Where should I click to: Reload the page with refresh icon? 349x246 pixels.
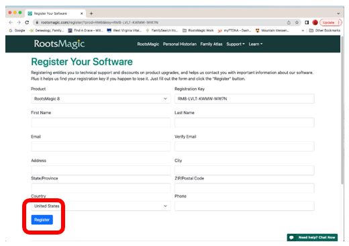click(27, 22)
